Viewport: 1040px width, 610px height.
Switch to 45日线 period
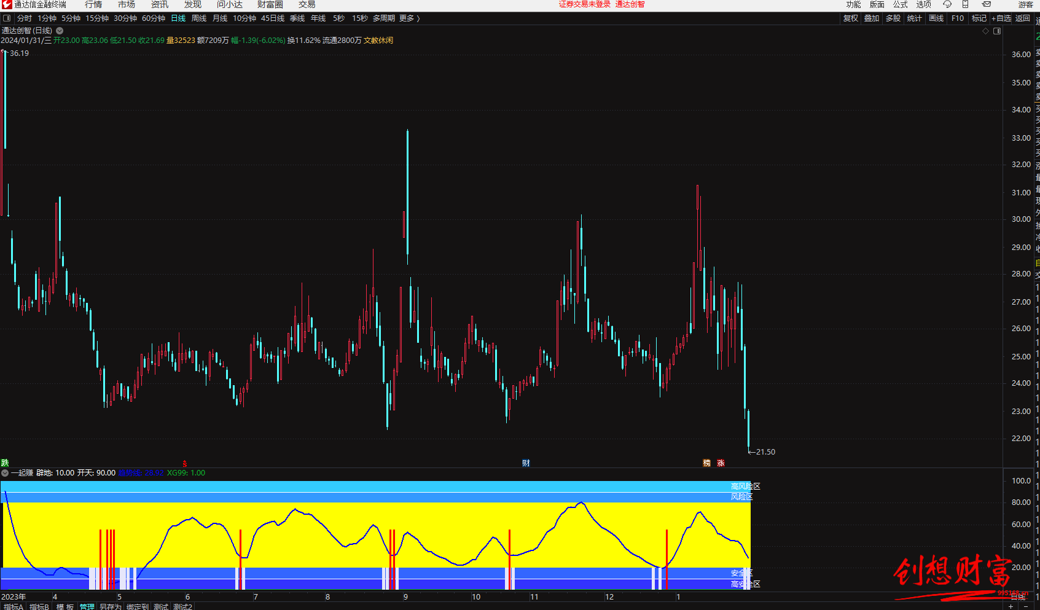click(273, 18)
